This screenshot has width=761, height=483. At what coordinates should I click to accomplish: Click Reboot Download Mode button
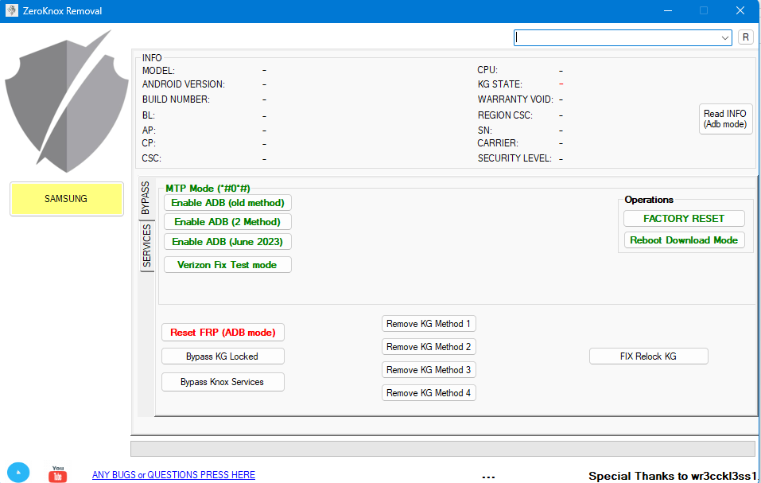pyautogui.click(x=684, y=240)
